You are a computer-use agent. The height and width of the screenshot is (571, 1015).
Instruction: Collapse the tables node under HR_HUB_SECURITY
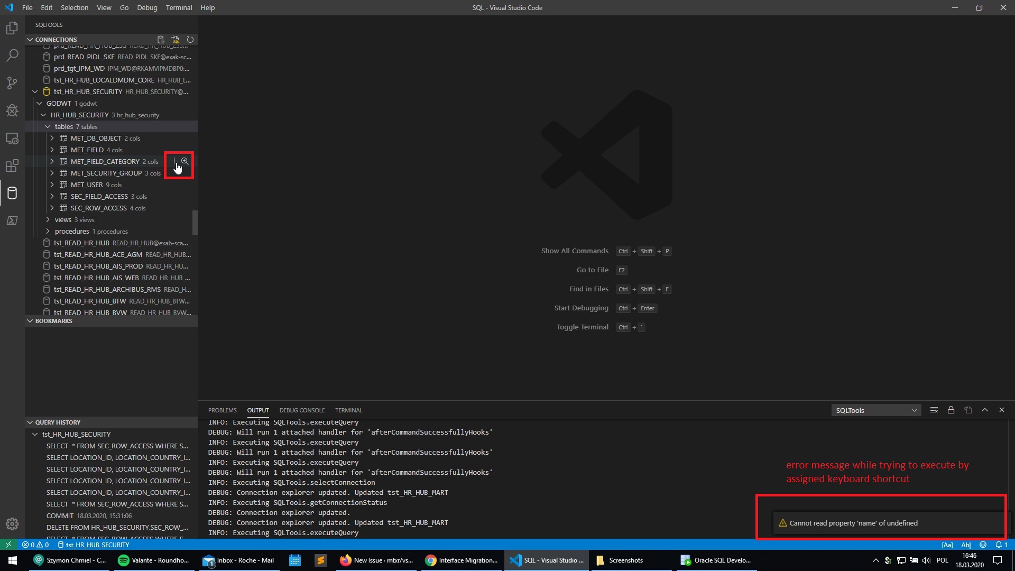point(49,126)
